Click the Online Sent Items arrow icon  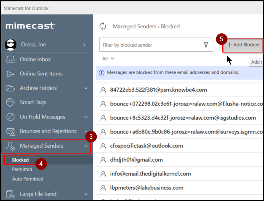[x=12, y=74]
